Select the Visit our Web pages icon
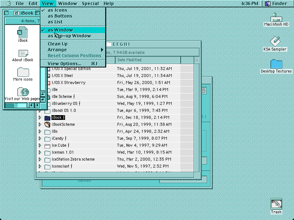 (23, 91)
